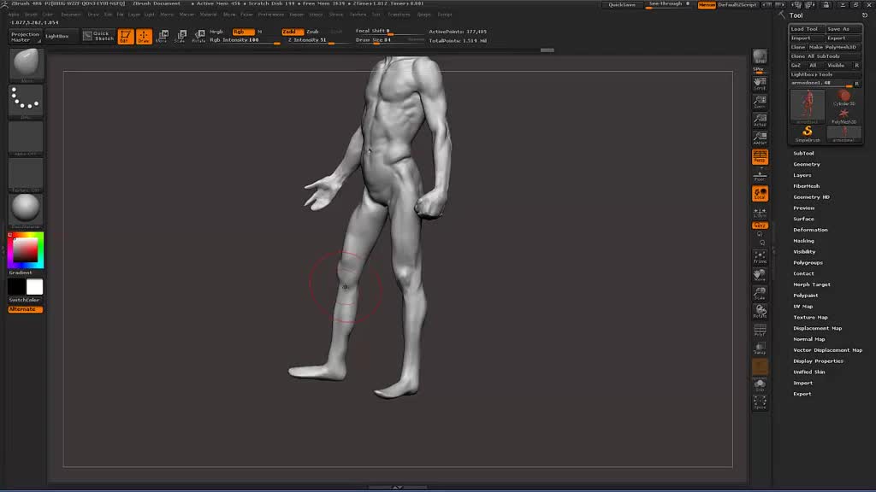Expand the SubTool subpalette

[802, 154]
